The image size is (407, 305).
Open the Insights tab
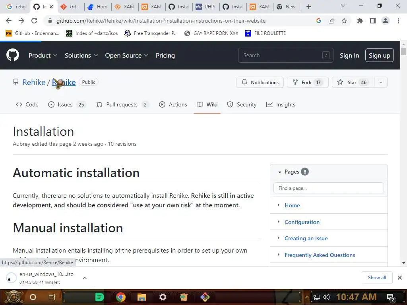pos(281,104)
